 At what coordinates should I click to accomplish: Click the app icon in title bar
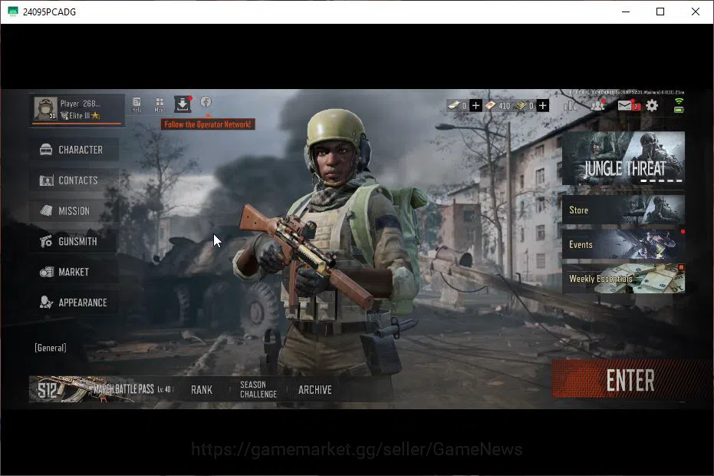13,12
